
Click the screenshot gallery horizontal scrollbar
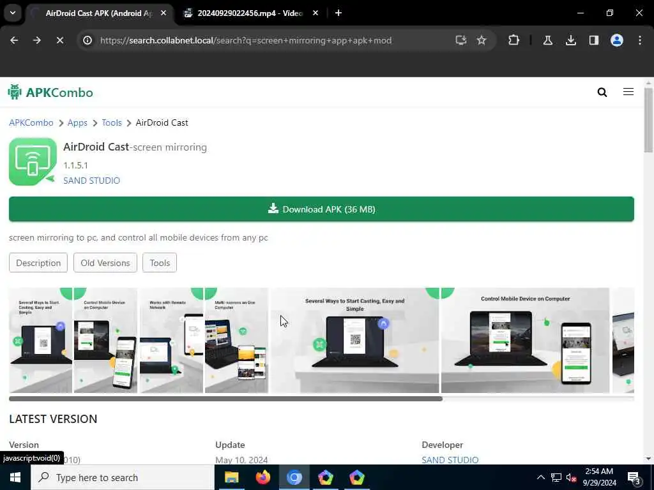(x=225, y=399)
